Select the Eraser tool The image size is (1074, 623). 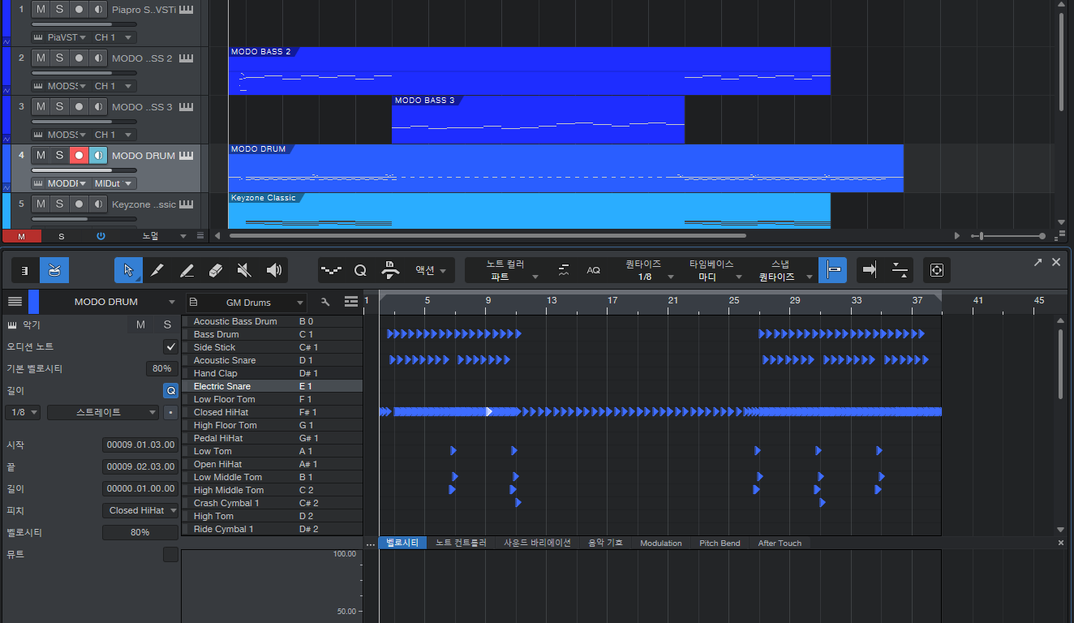(x=215, y=270)
